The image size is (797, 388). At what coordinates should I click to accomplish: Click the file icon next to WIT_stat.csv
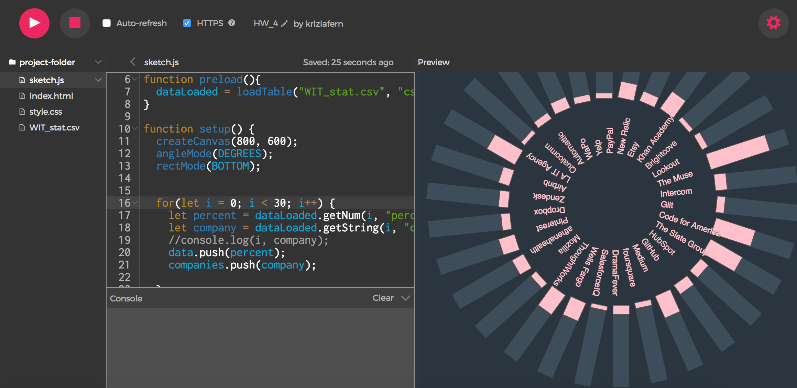22,127
